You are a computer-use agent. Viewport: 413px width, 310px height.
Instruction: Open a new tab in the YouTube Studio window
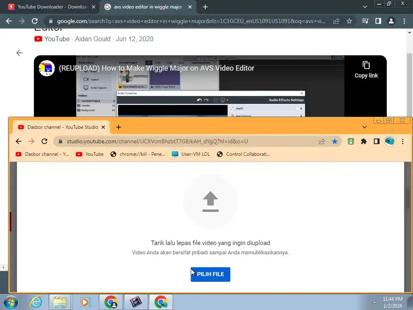pos(119,127)
